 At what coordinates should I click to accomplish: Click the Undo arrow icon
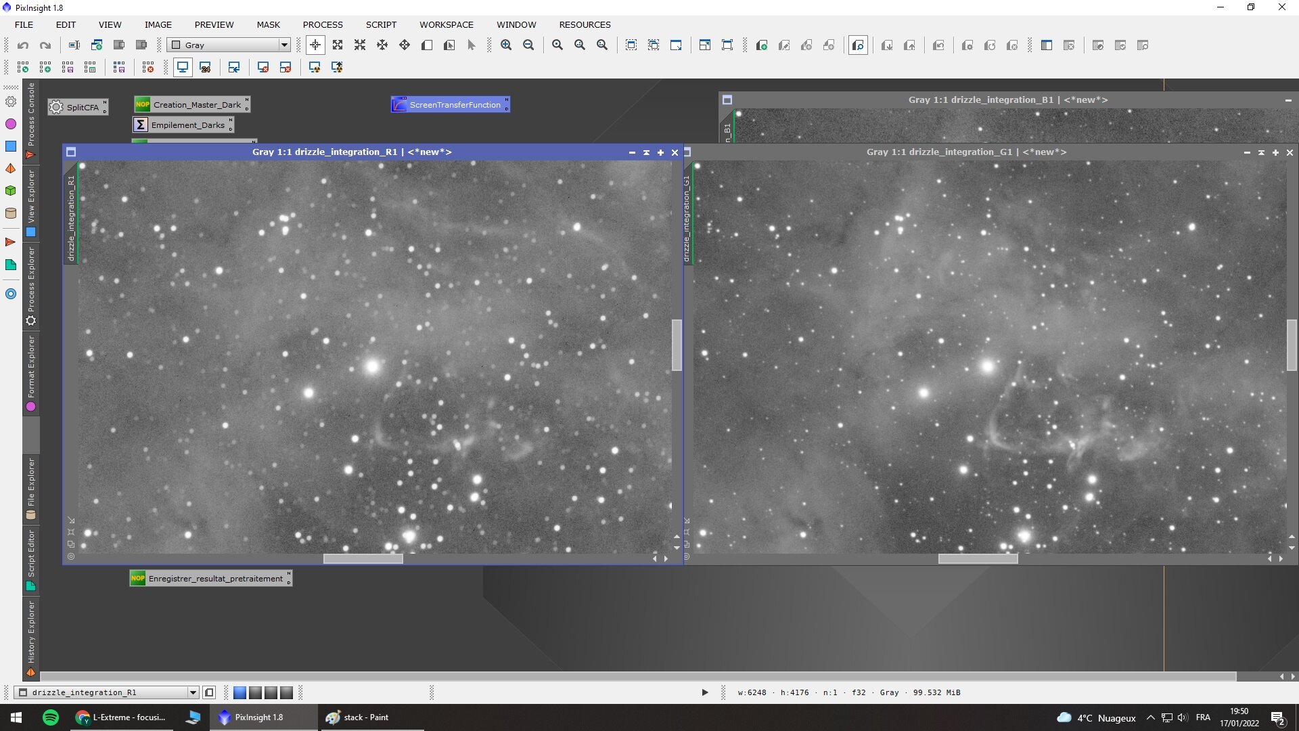[x=23, y=45]
